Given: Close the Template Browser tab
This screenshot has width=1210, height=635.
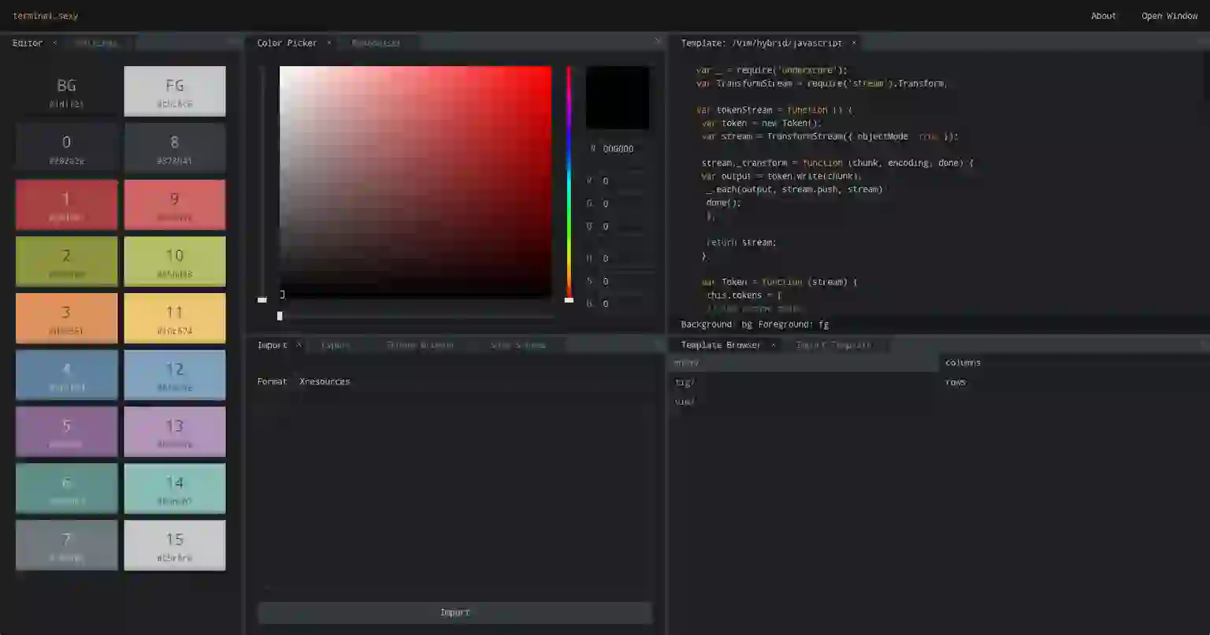Looking at the screenshot, I should coord(774,345).
